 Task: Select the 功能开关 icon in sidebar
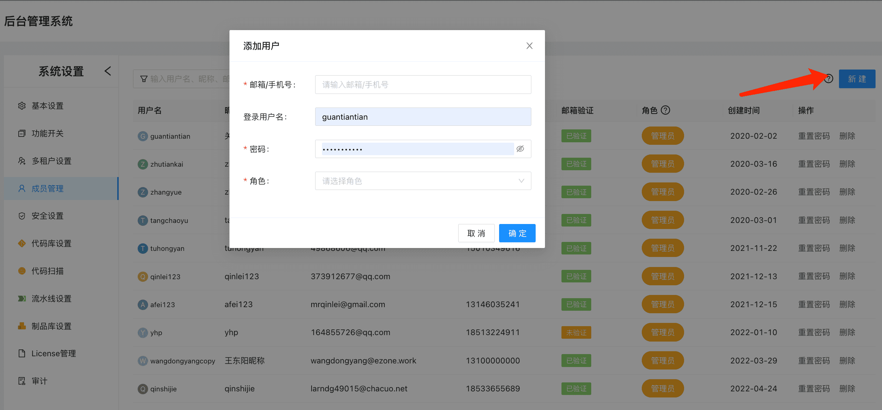[x=21, y=133]
